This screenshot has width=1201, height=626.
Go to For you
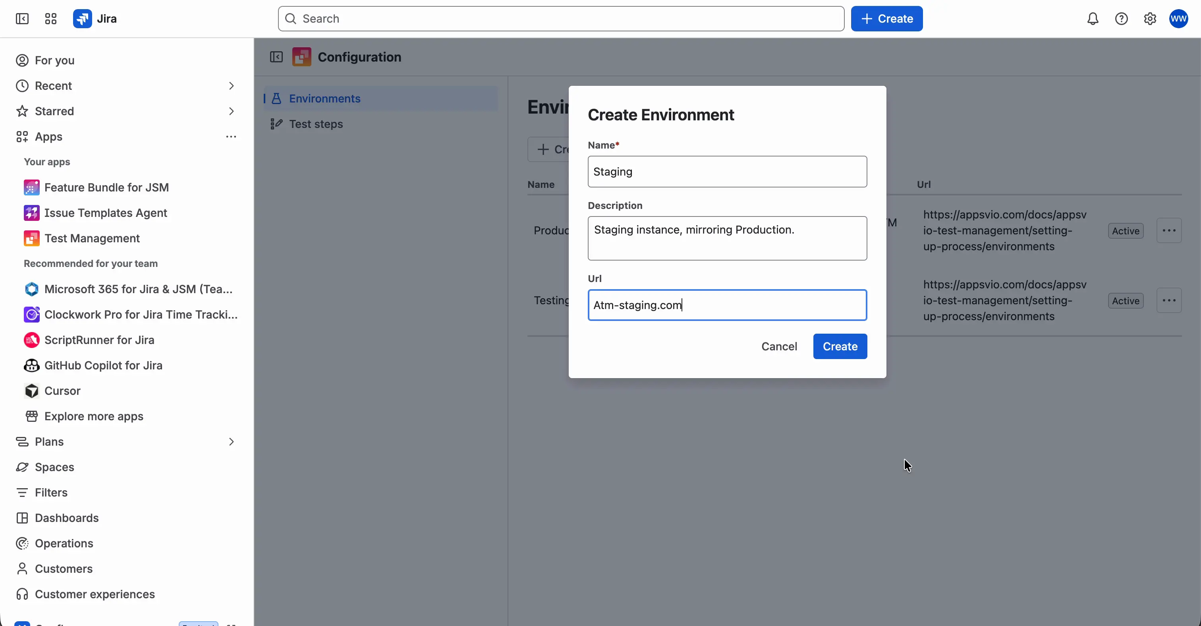126,61
